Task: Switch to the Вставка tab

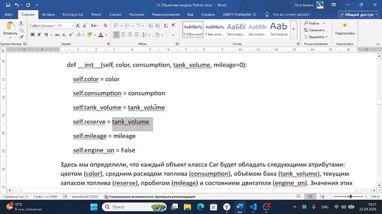Action: [48, 14]
